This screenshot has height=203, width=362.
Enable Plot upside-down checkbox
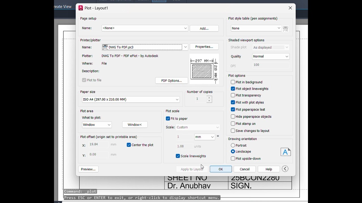point(233,158)
